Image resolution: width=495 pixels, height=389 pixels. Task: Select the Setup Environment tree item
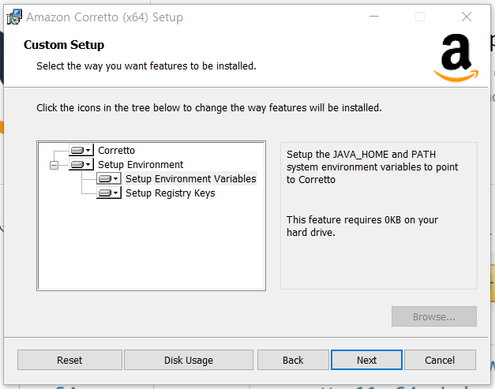point(141,165)
